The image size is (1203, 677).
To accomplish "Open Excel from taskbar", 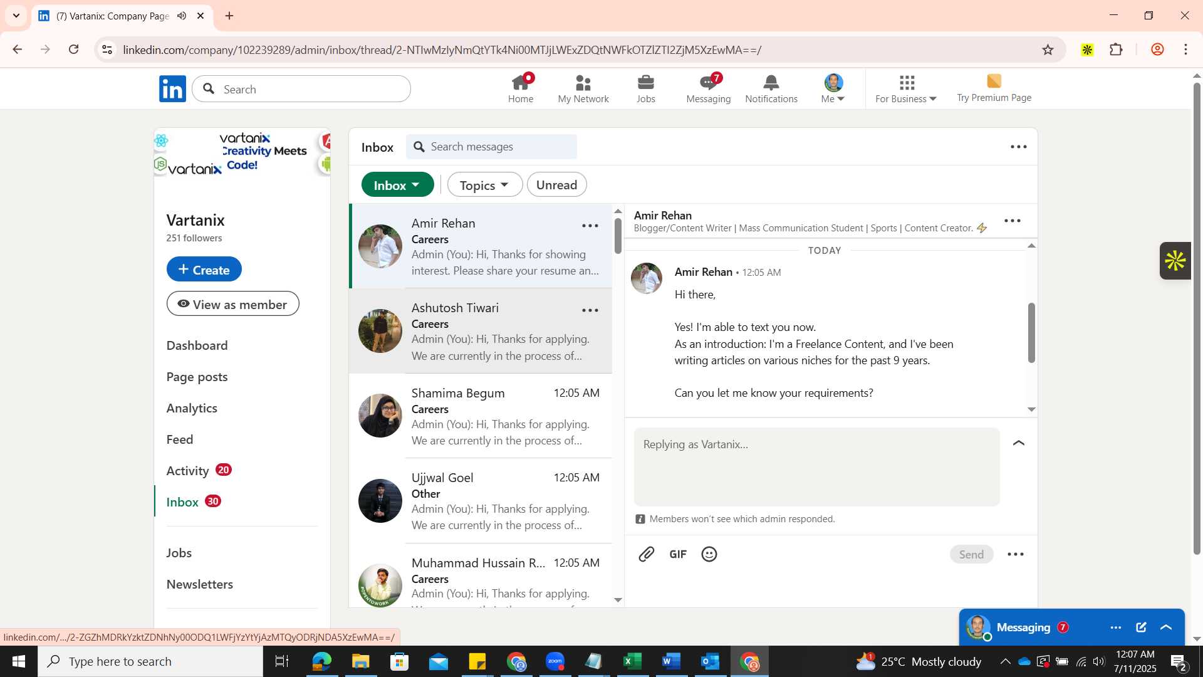I will (x=632, y=661).
